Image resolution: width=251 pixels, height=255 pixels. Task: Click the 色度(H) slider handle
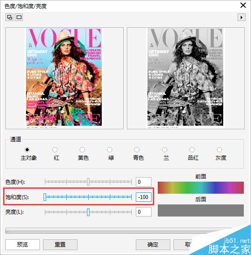coord(88,182)
